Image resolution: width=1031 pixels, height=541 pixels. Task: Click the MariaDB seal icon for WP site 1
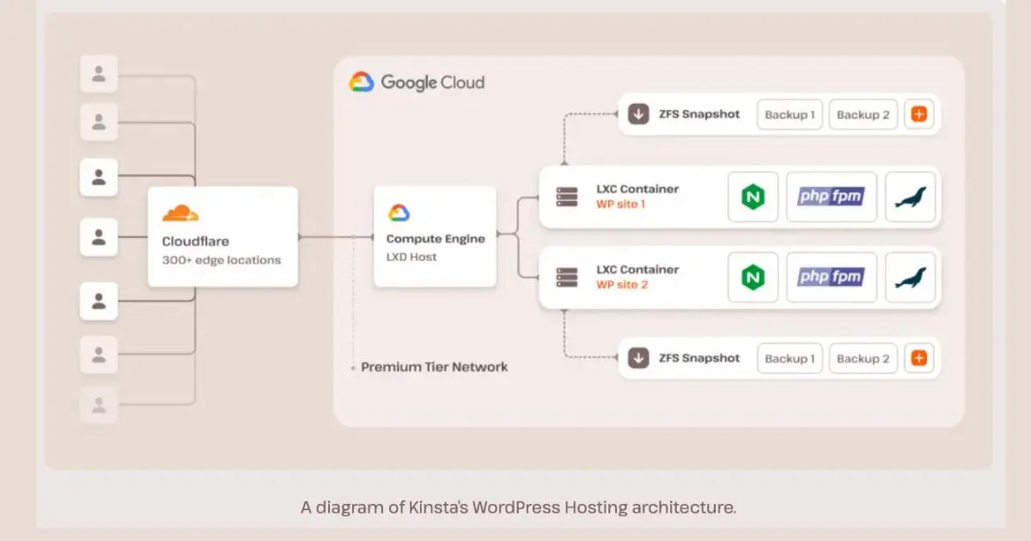911,197
